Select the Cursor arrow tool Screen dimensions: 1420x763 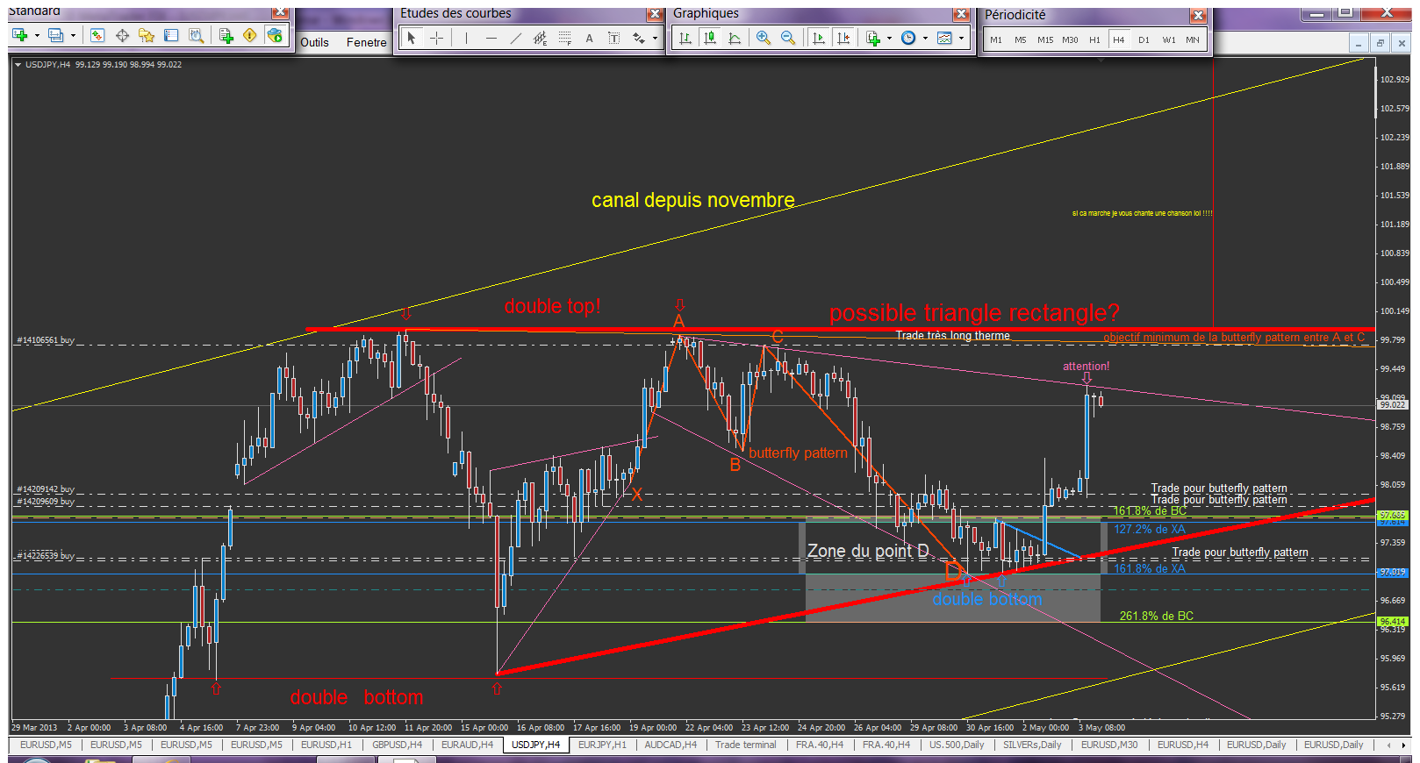[x=412, y=38]
